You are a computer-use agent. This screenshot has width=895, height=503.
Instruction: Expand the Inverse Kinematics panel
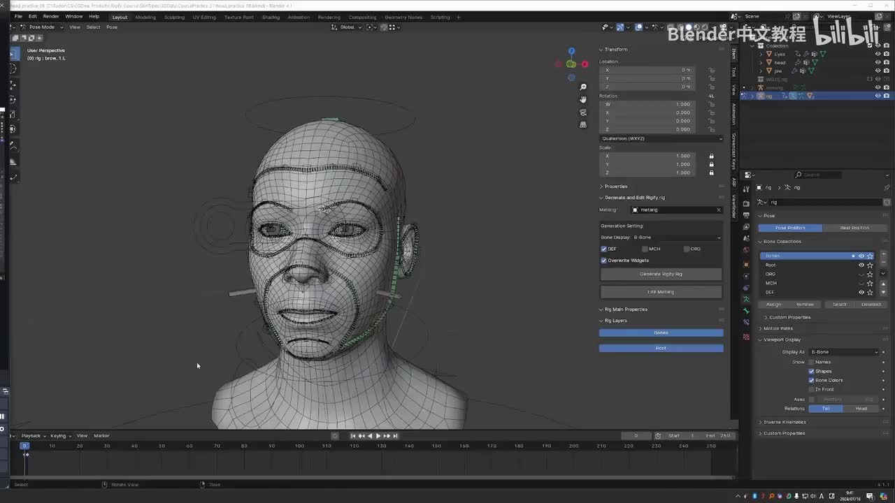pyautogui.click(x=784, y=422)
